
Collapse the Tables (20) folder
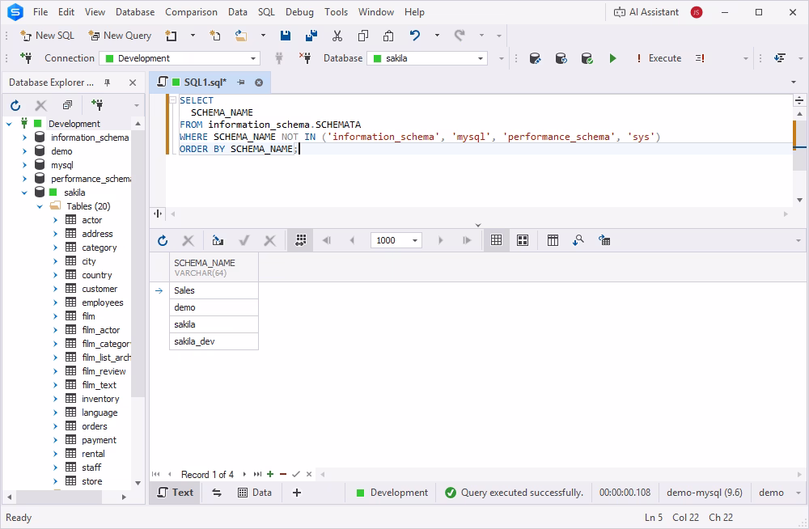coord(40,206)
